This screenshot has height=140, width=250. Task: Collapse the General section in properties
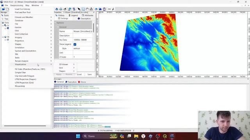coord(58,27)
